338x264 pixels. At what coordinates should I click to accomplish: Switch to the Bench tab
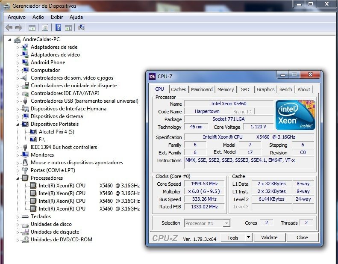285,89
